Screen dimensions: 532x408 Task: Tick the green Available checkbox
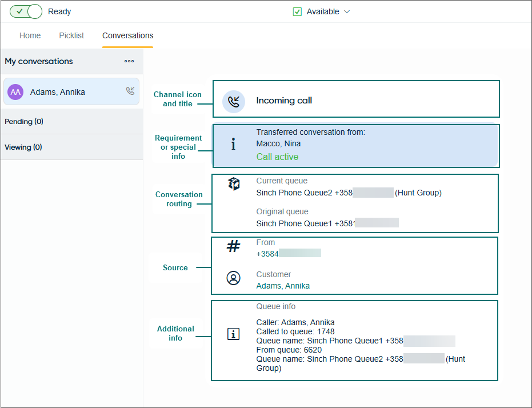coord(297,12)
